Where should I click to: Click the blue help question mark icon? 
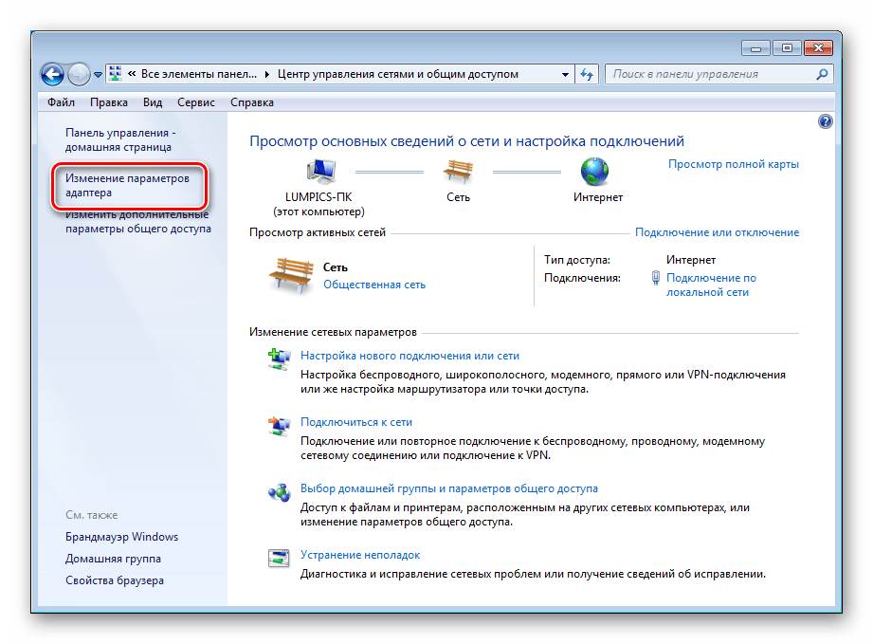[x=825, y=121]
